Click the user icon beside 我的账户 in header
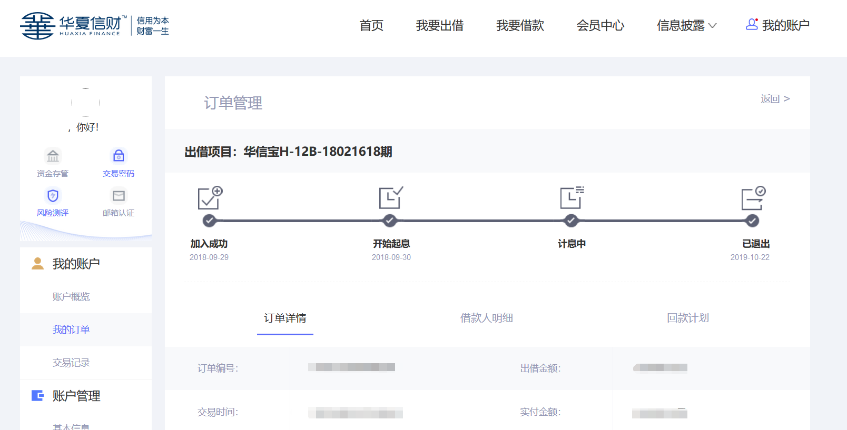The image size is (847, 430). (752, 24)
